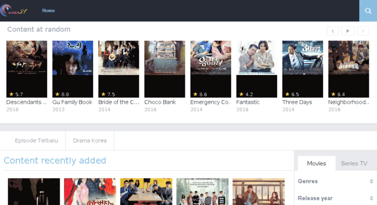Click the Fantastic title link
Viewport: 377px width, 205px height.
[248, 102]
